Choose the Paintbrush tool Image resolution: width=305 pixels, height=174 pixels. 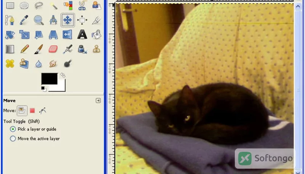pyautogui.click(x=39, y=49)
